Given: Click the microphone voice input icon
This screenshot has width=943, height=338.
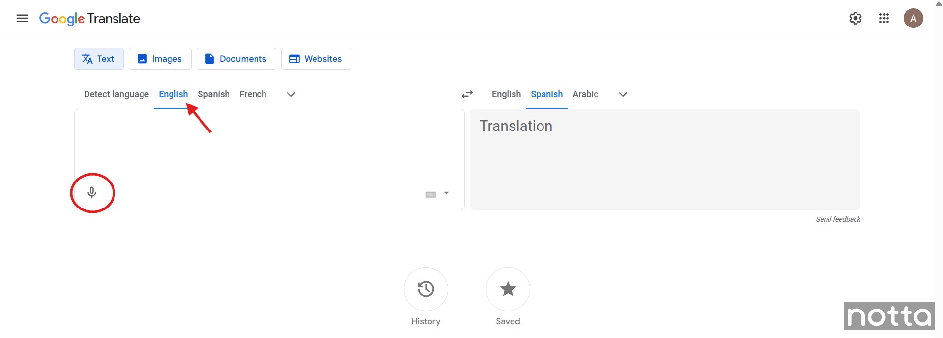Looking at the screenshot, I should pos(92,192).
